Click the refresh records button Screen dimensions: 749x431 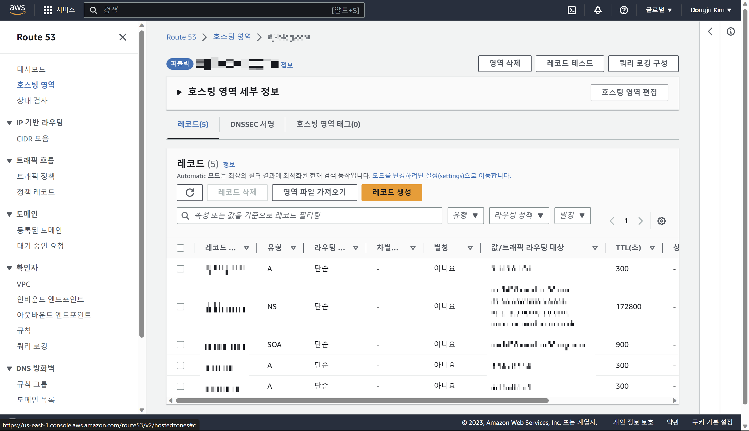[190, 192]
